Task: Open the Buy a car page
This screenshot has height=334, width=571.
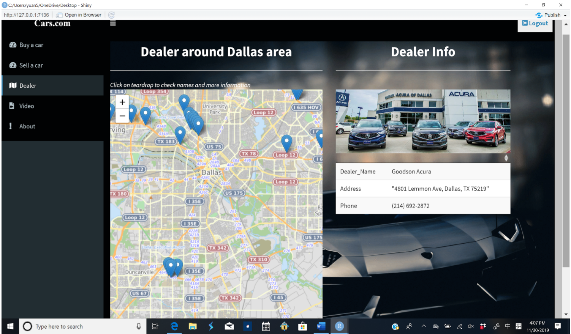Action: [52, 45]
